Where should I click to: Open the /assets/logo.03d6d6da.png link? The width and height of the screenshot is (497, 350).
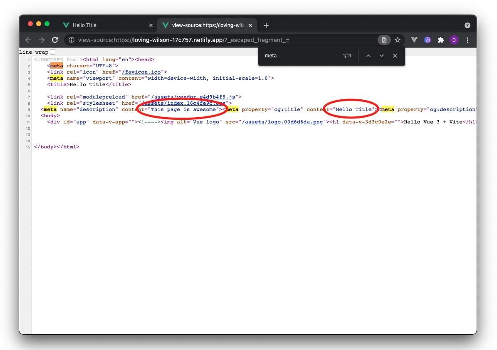click(x=282, y=122)
